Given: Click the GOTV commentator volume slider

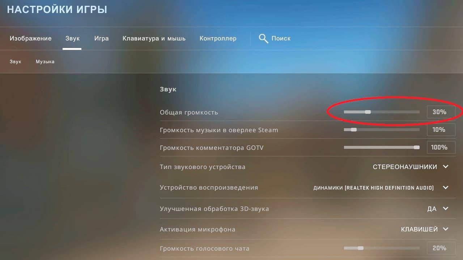Looking at the screenshot, I should point(382,147).
